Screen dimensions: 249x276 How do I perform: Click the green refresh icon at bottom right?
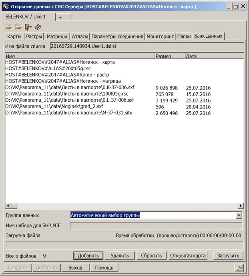[x=239, y=268]
